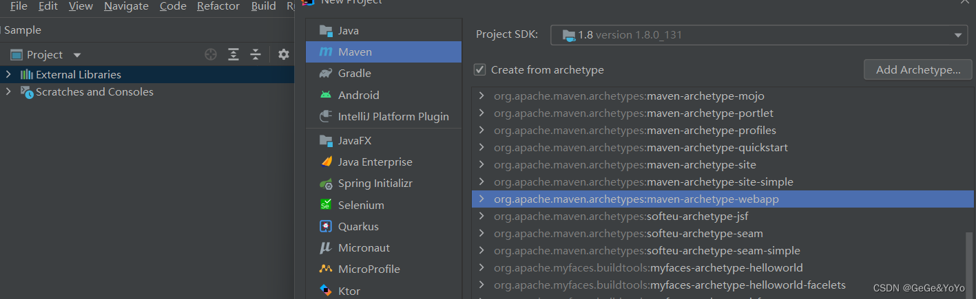Select the softeu-archetype-seam archetype row
The image size is (976, 299).
(x=718, y=234)
